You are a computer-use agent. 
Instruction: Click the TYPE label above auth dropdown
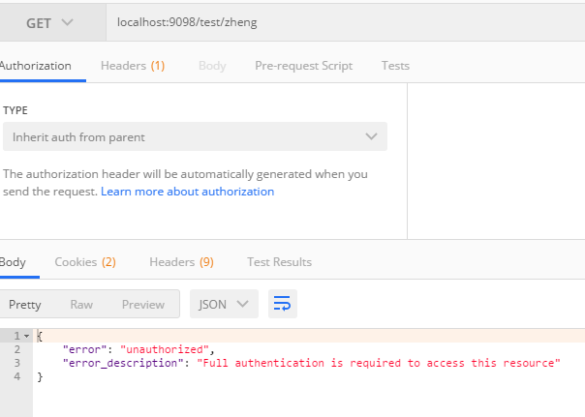[x=15, y=110]
